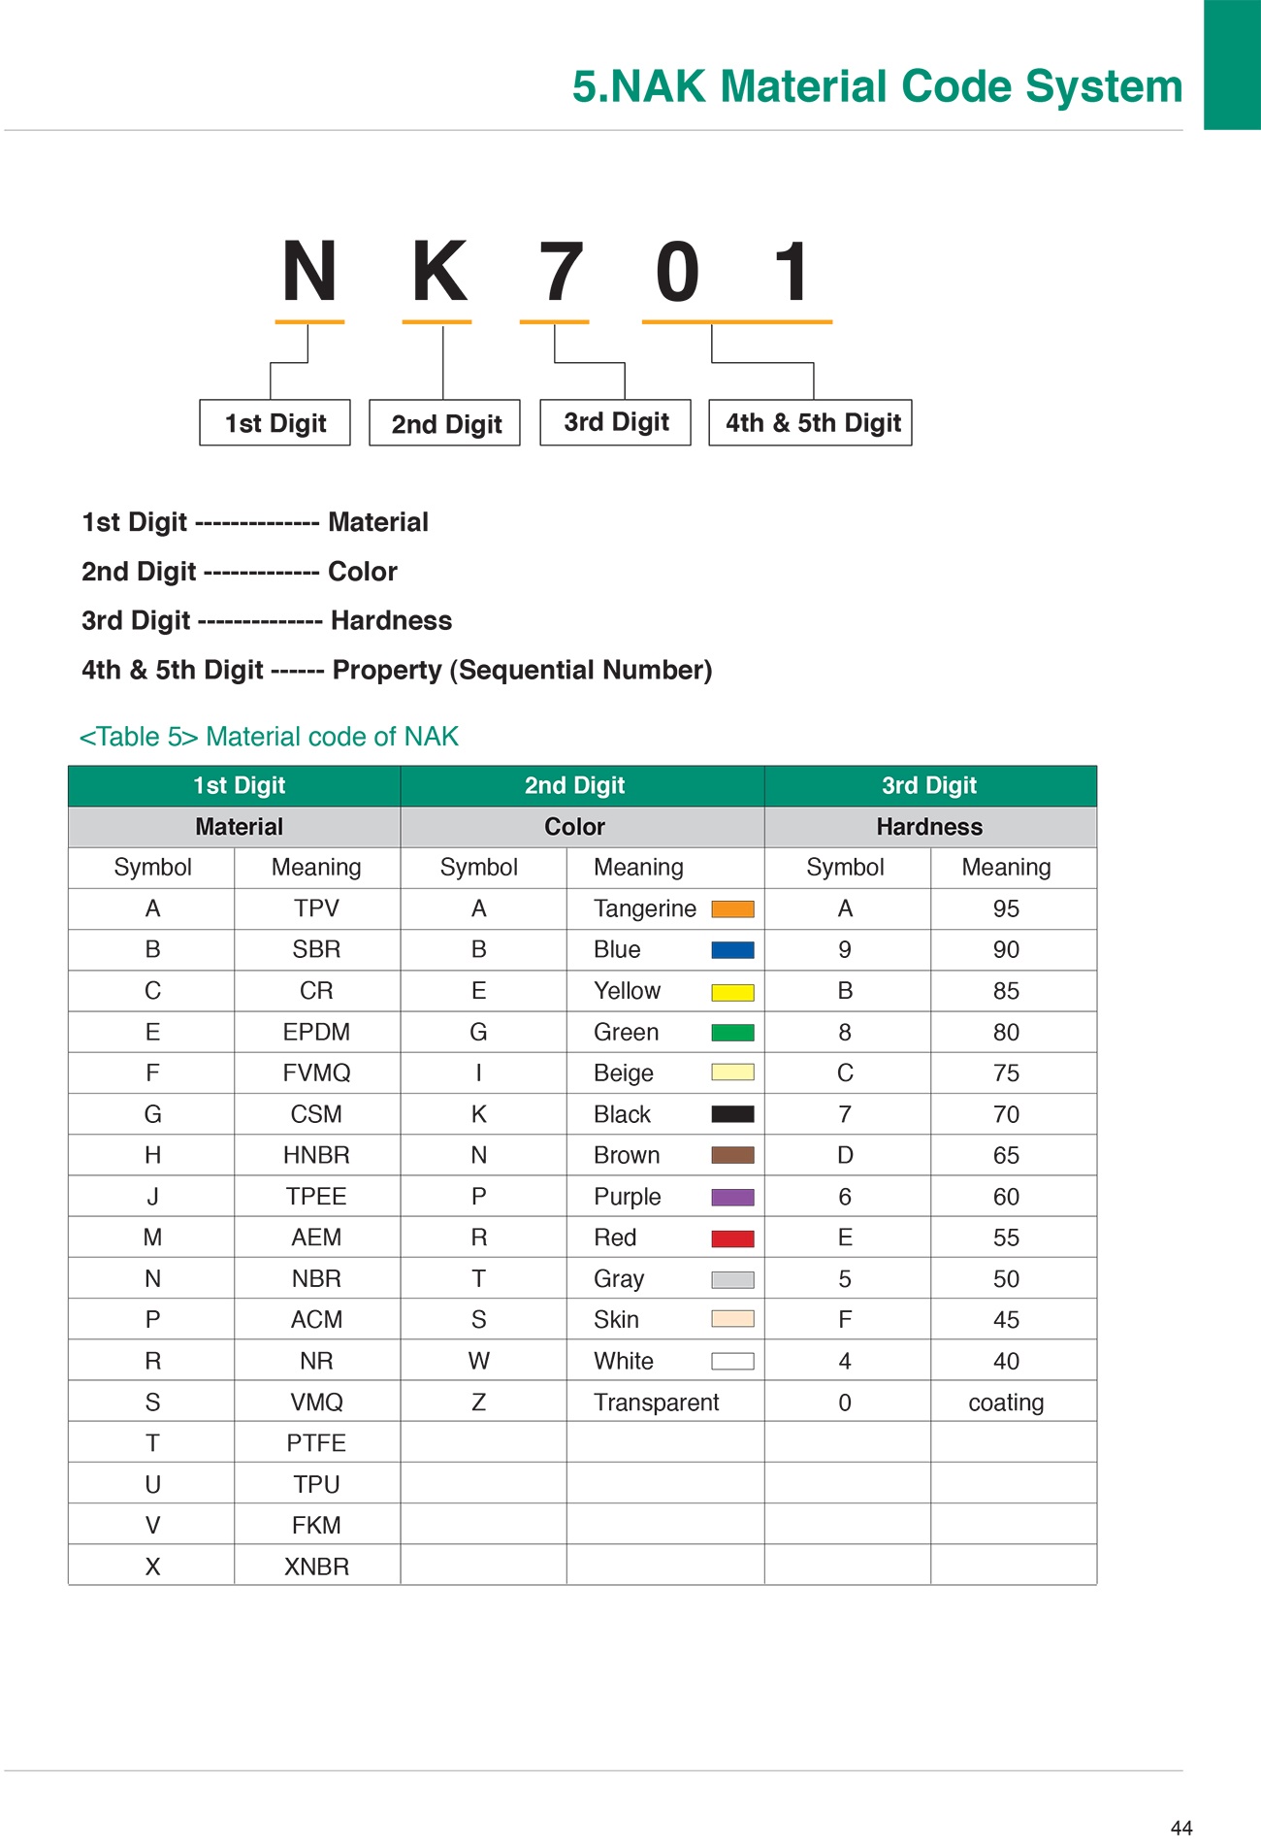Screen dimensions: 1261x1848
Task: Click the 'TPU' material cell
Action: tap(317, 1485)
